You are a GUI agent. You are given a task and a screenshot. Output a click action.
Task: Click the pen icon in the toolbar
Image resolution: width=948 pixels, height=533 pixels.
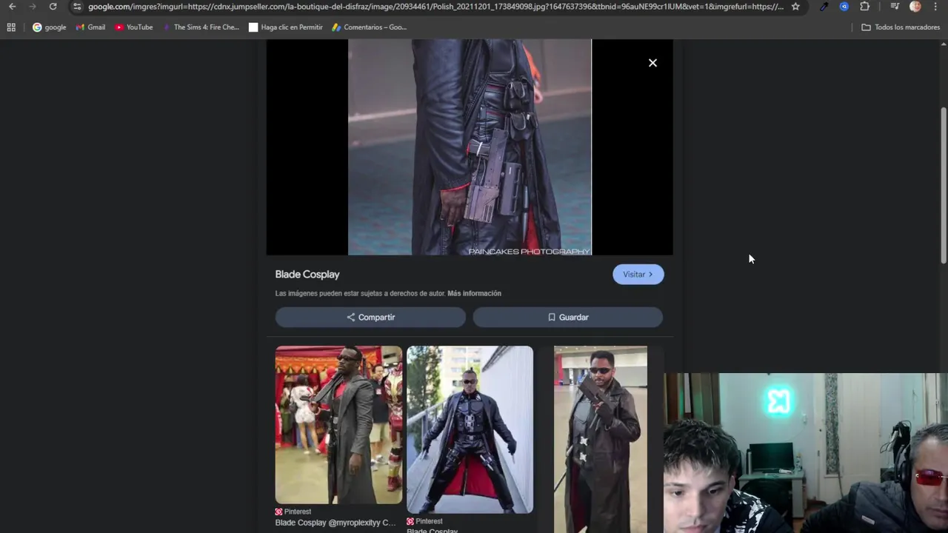tap(824, 7)
